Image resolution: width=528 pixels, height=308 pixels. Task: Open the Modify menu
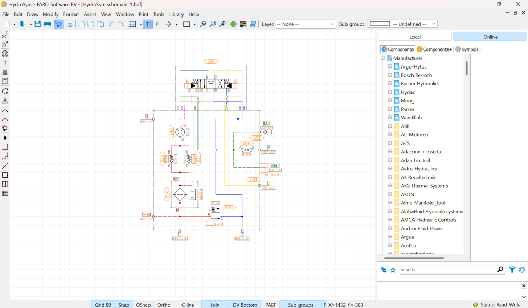coord(51,14)
